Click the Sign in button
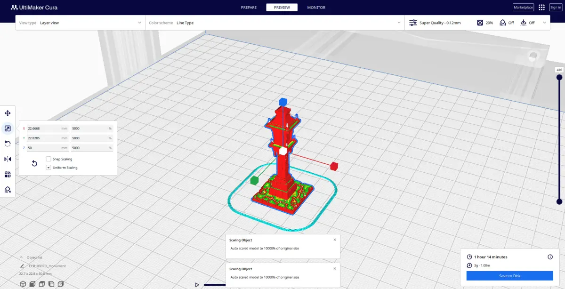Viewport: 565px width, 289px height. tap(556, 8)
